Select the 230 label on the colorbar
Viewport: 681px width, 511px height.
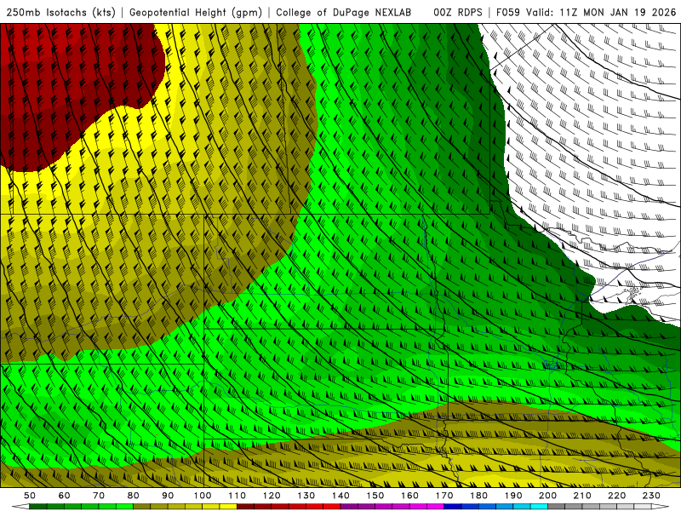coord(651,496)
